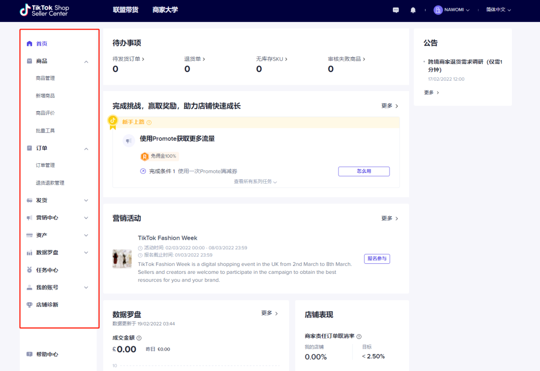Open 店铺诊断 in the sidebar
The width and height of the screenshot is (540, 371).
pos(47,305)
